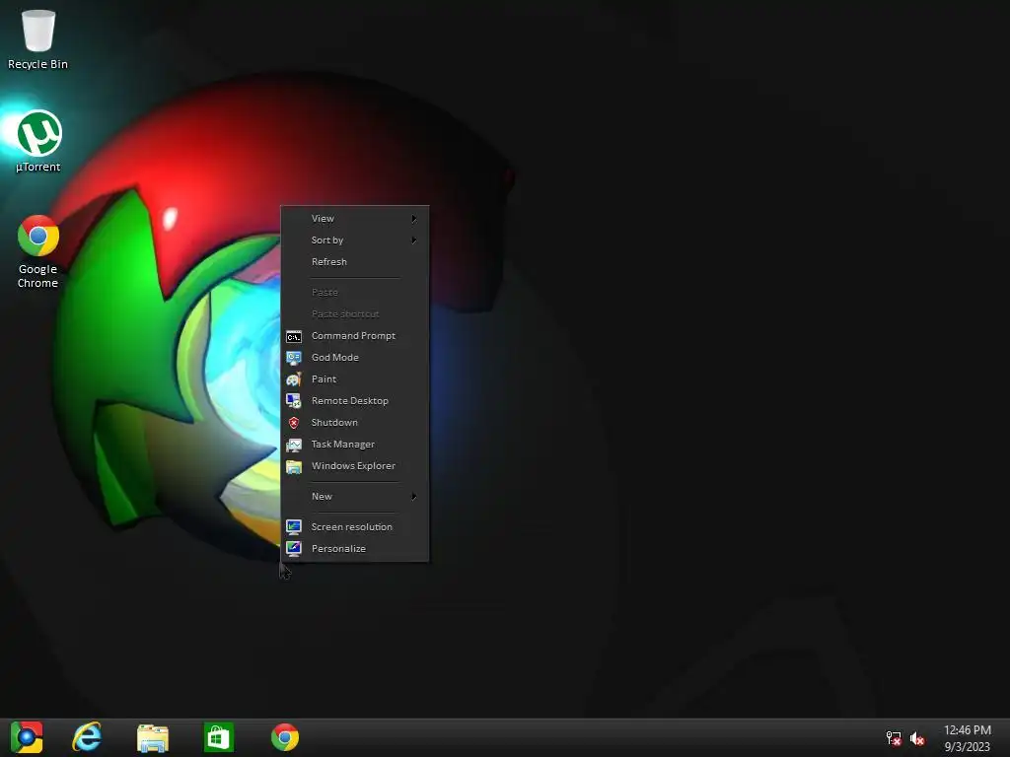Select Personalize from the context menu

(x=355, y=548)
